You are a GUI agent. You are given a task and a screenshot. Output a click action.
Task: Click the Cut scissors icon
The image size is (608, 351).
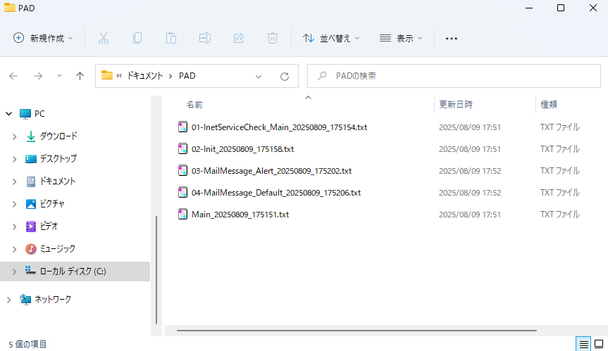click(x=104, y=38)
